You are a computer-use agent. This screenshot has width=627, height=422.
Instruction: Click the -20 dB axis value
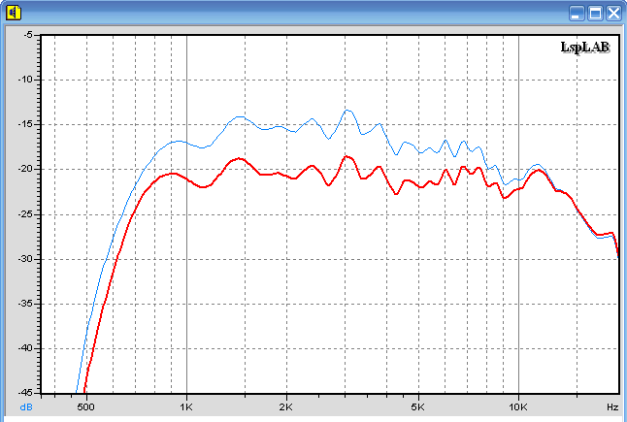coord(25,169)
